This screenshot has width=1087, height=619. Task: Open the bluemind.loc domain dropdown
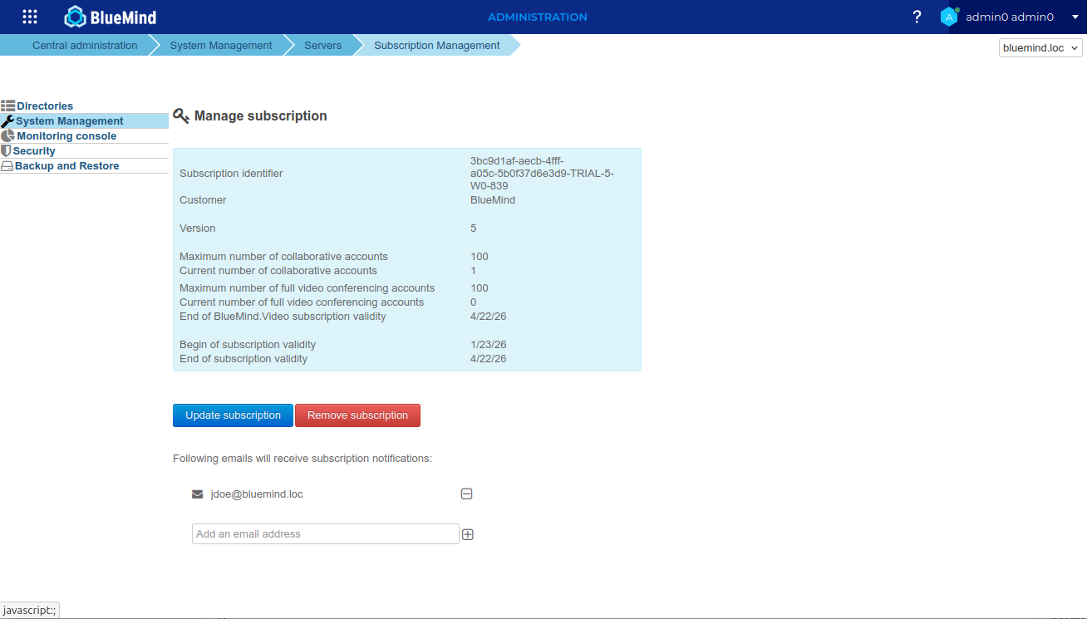[1040, 48]
